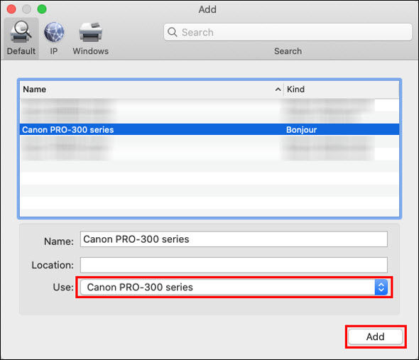
Task: Edit the Name field containing Canon PRO-300 series
Action: pyautogui.click(x=234, y=239)
